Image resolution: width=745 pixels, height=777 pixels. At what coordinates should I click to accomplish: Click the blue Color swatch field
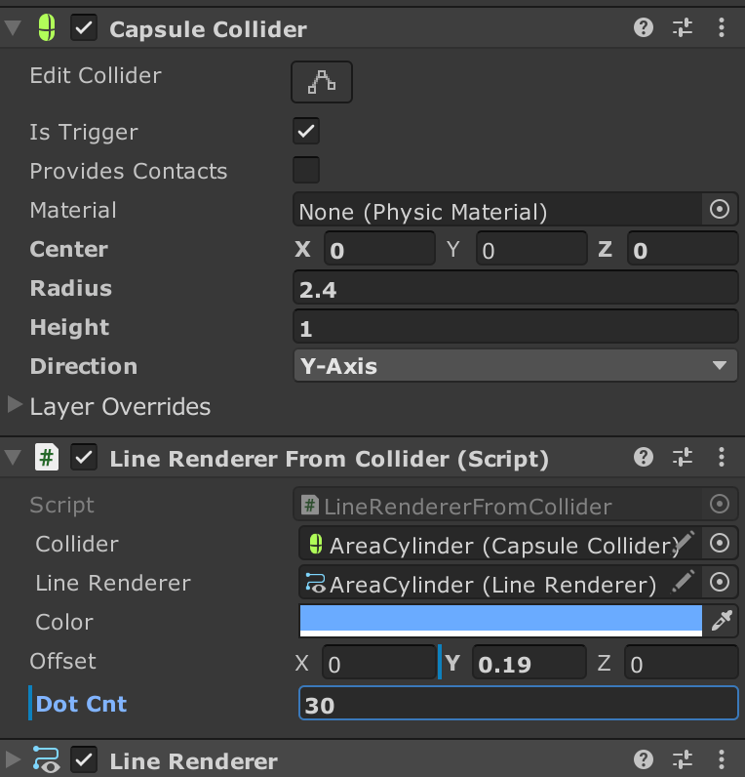(501, 620)
